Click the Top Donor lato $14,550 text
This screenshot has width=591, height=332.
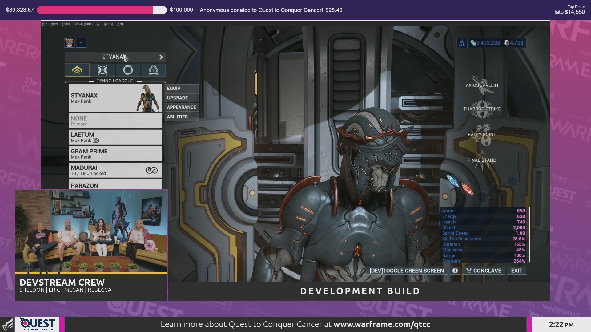tap(569, 10)
